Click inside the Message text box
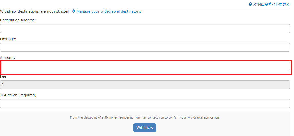Viewport: 294px width, 136px height. click(x=145, y=47)
